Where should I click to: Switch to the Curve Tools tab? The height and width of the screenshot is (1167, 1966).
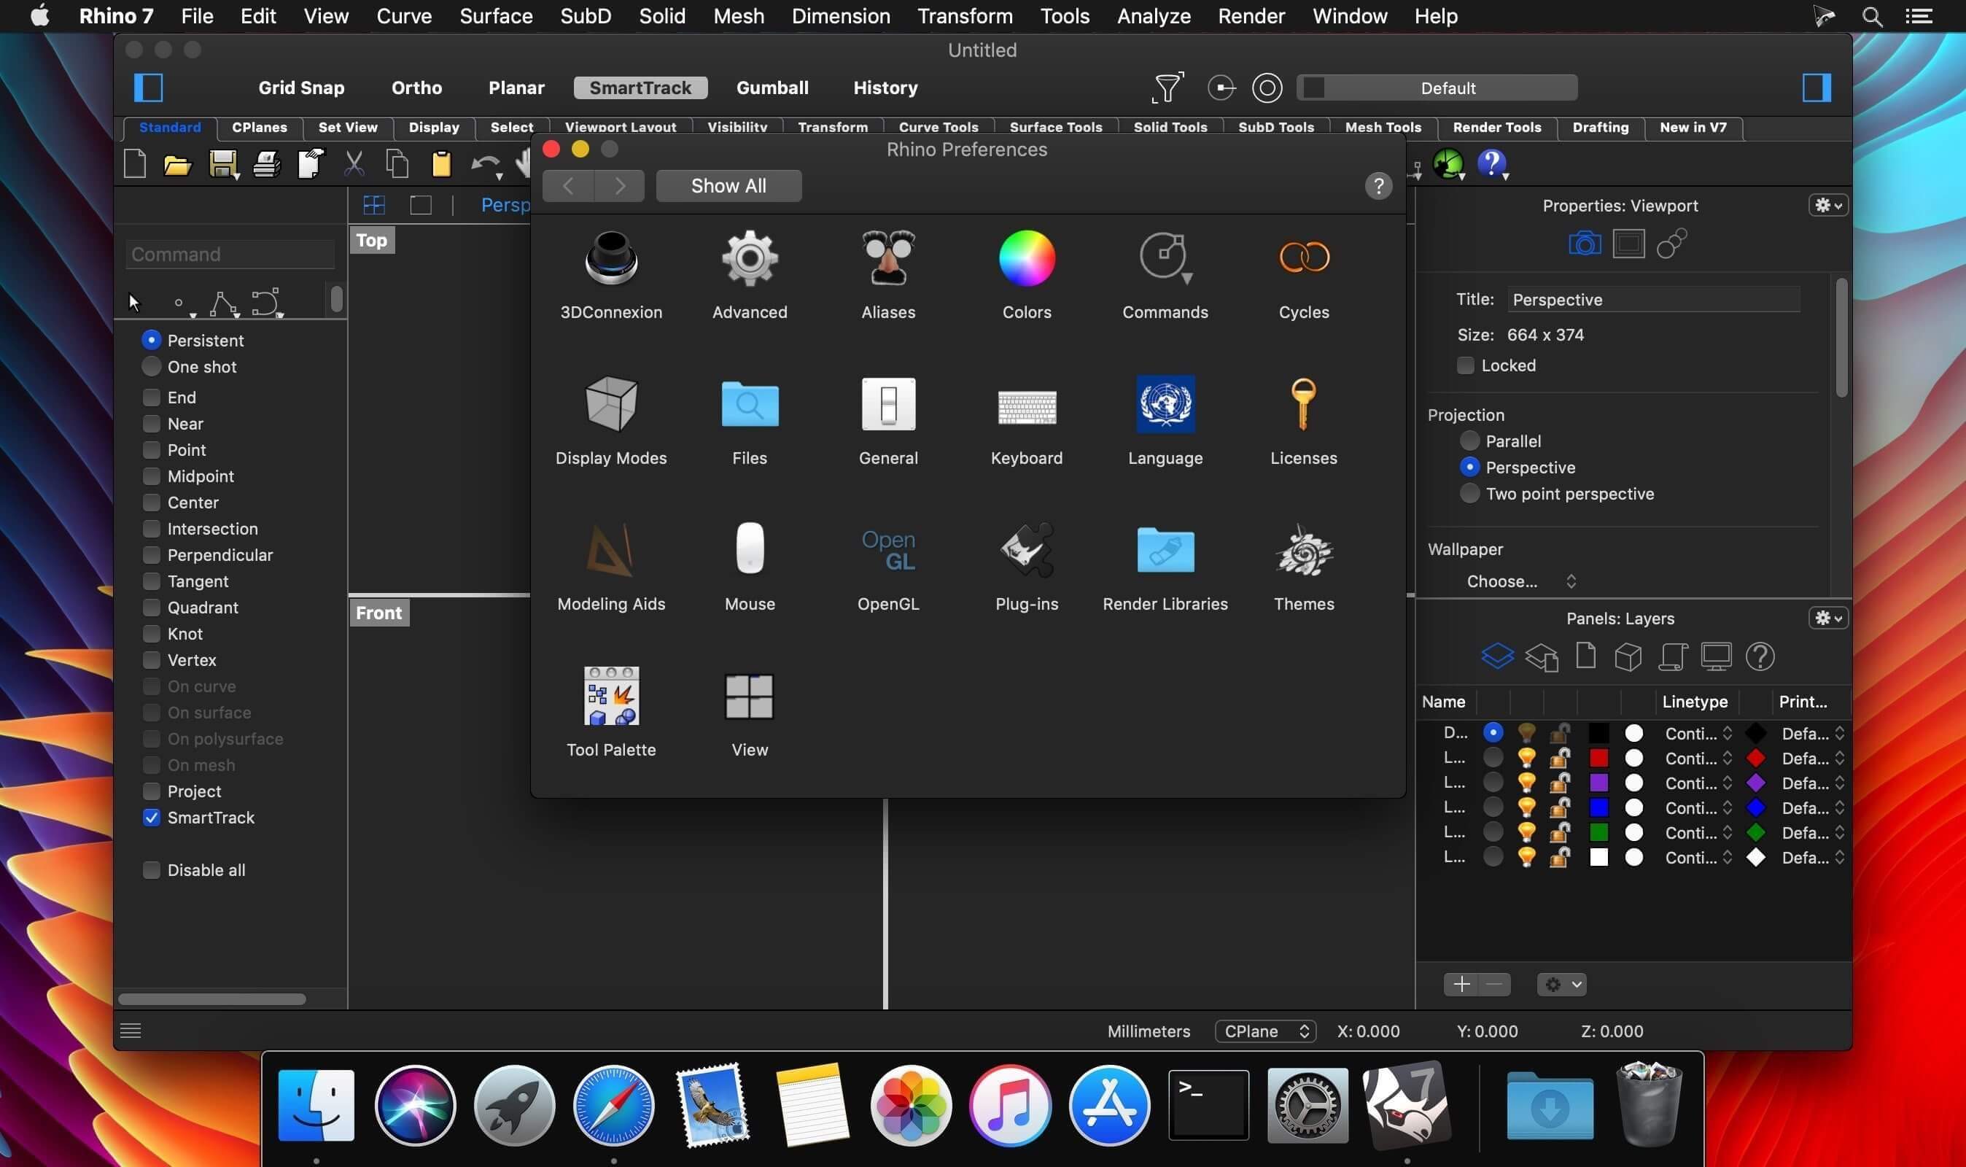click(938, 128)
